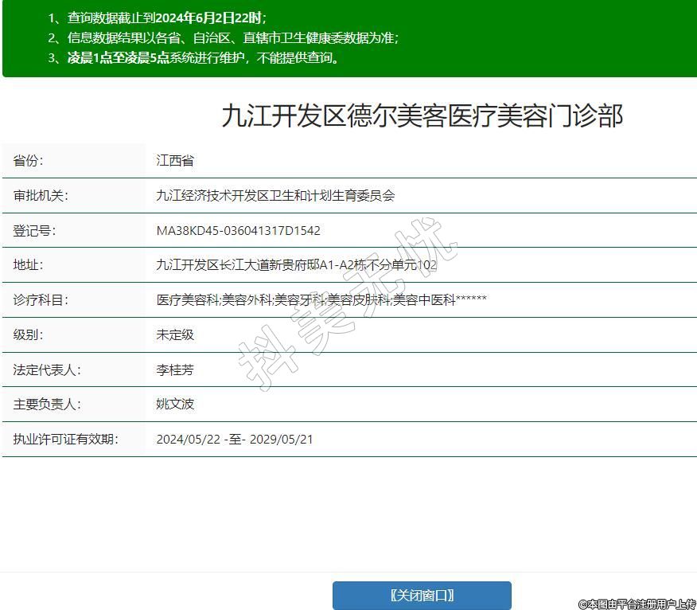
Task: Select the 登记号 field label
Action: [34, 231]
